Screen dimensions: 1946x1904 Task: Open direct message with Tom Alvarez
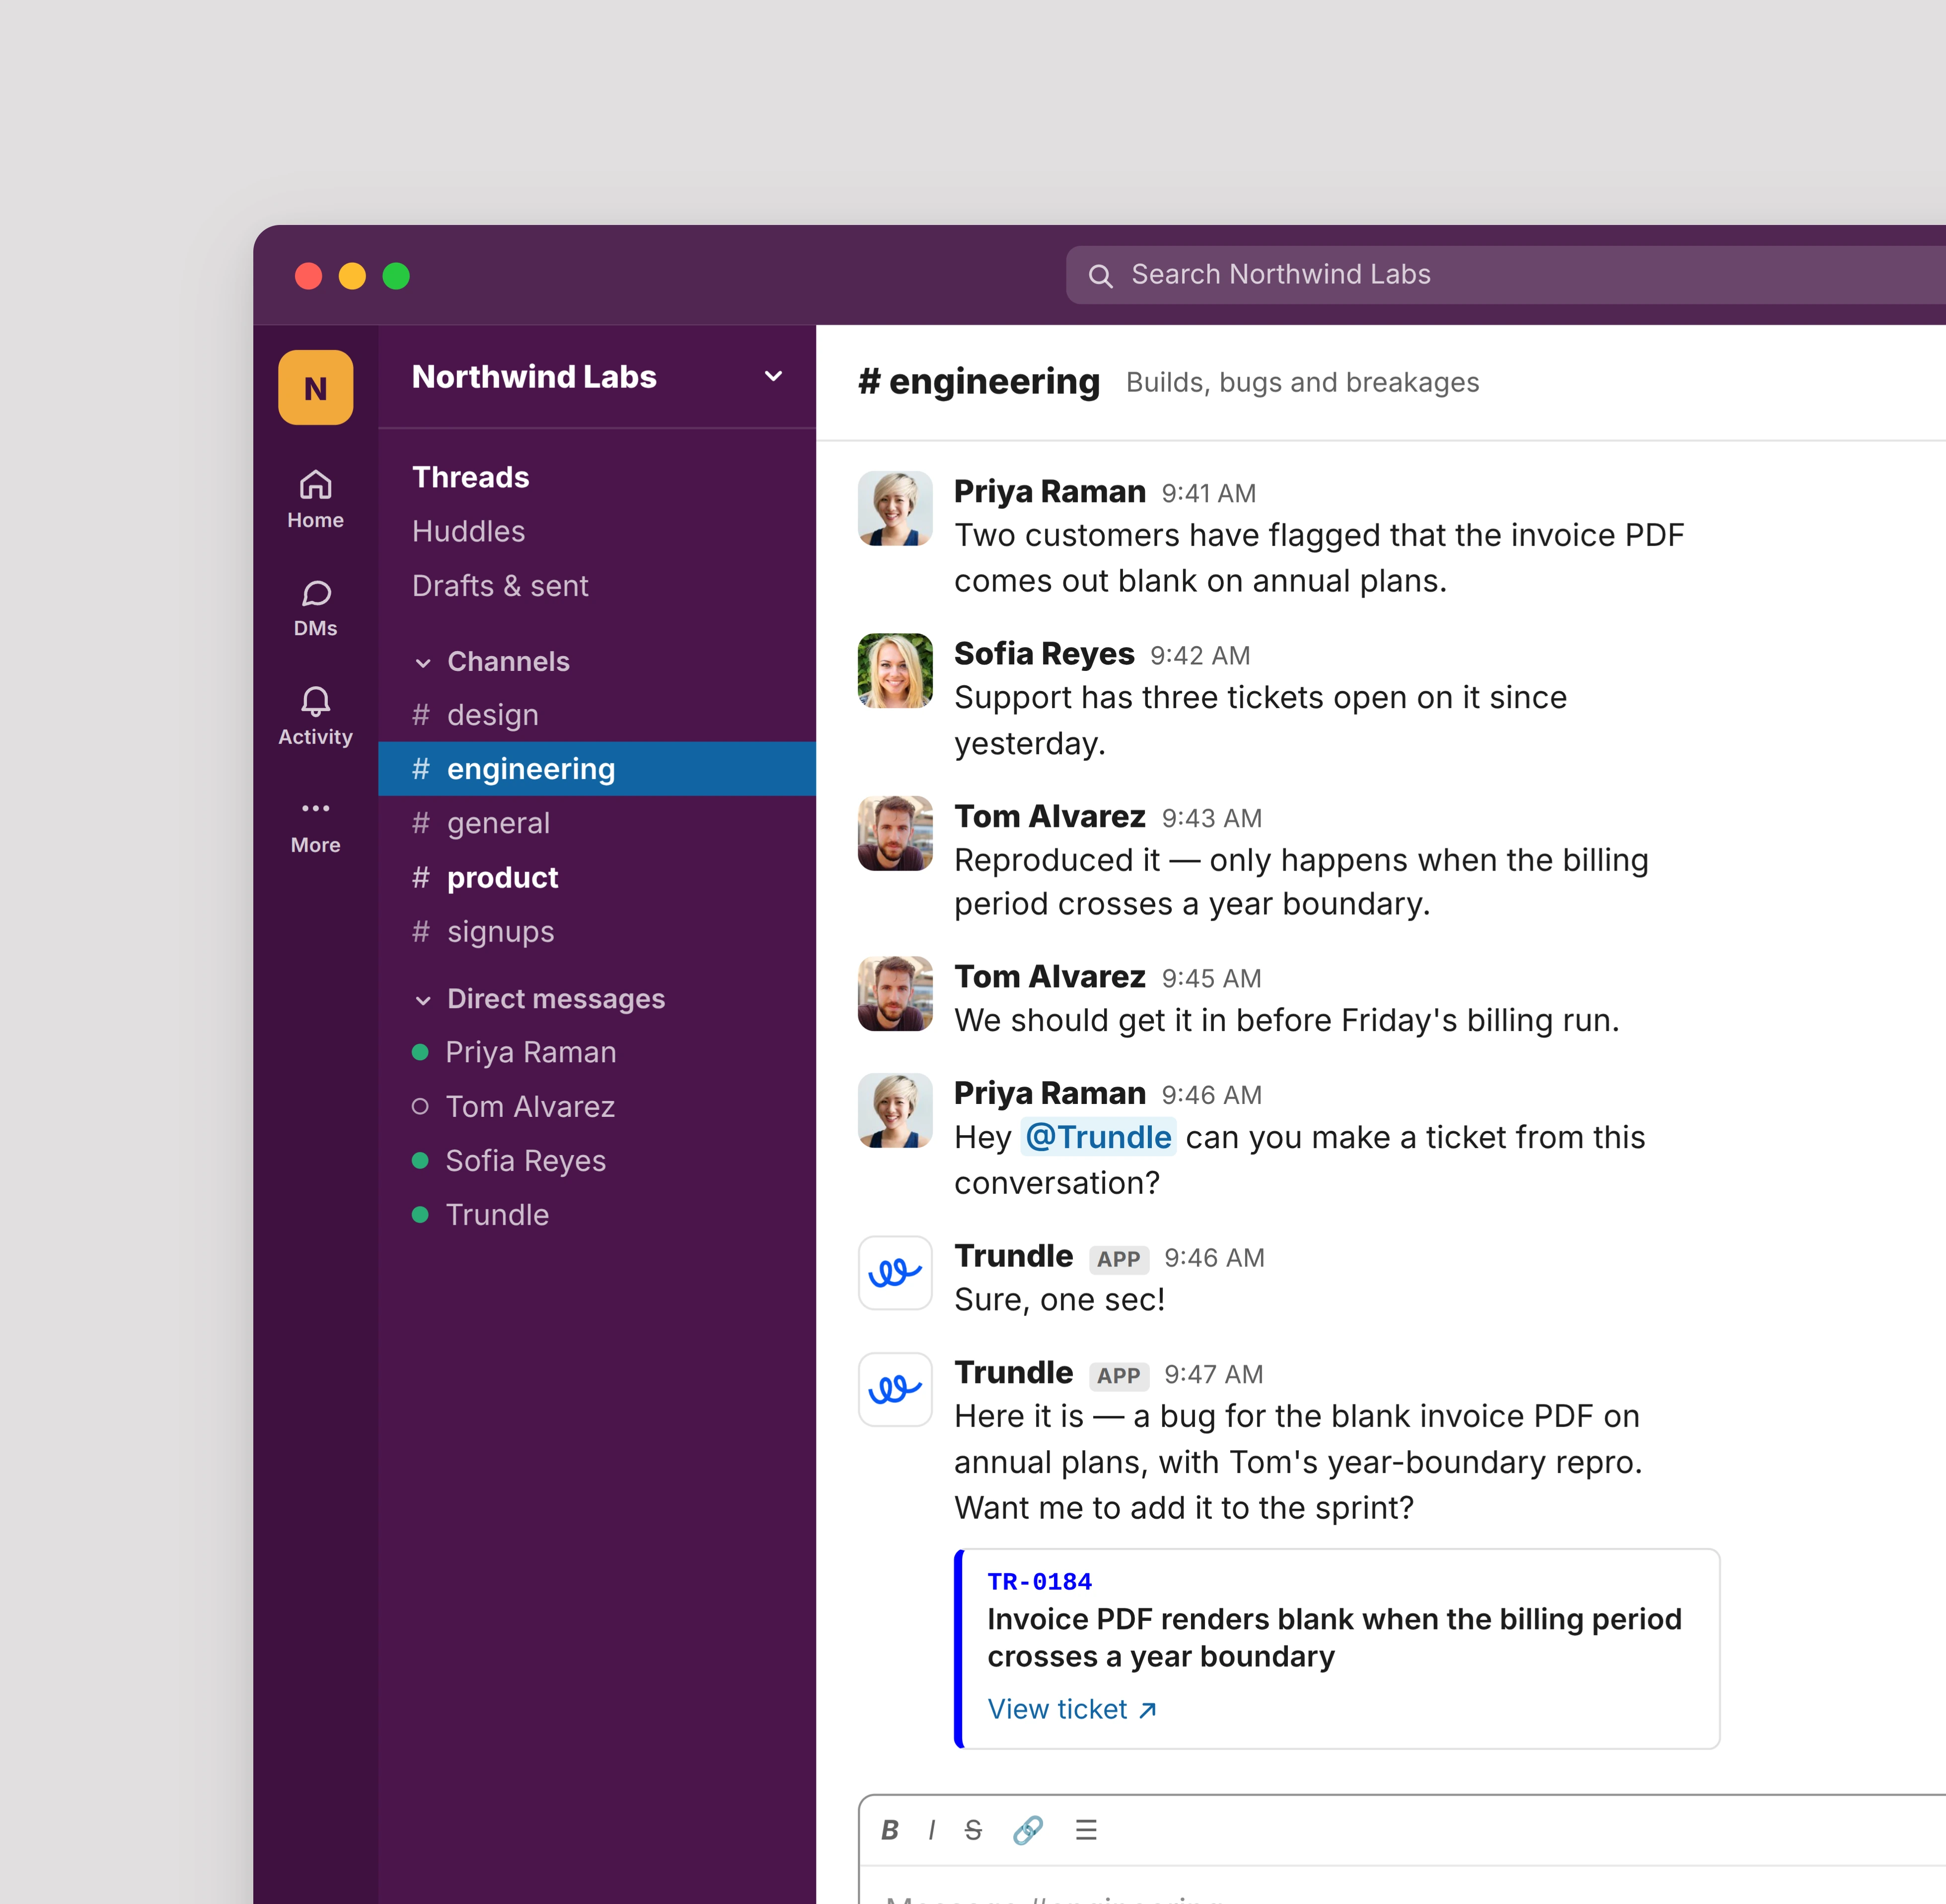click(597, 1106)
